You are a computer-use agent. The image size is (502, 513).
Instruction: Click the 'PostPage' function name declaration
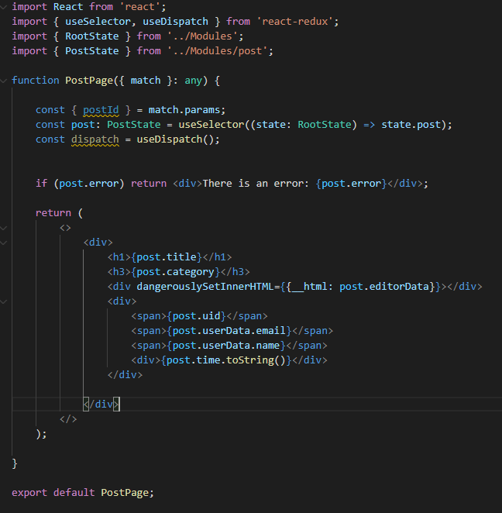pyautogui.click(x=89, y=81)
